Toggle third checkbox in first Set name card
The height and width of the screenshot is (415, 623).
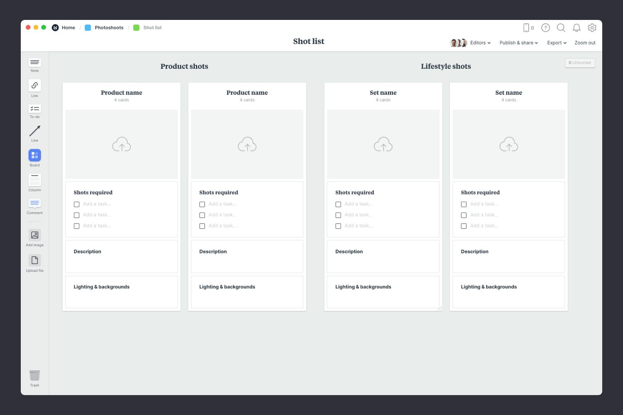[x=338, y=226]
